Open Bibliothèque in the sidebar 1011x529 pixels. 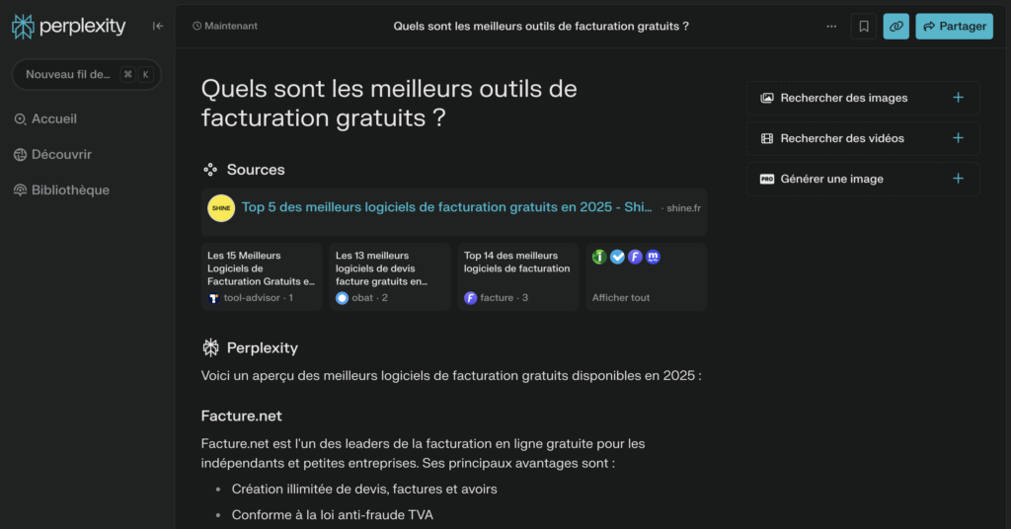click(69, 190)
